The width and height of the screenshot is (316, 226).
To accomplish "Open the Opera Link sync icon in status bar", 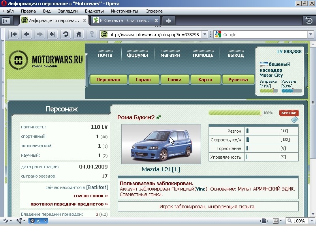I will (6, 221).
